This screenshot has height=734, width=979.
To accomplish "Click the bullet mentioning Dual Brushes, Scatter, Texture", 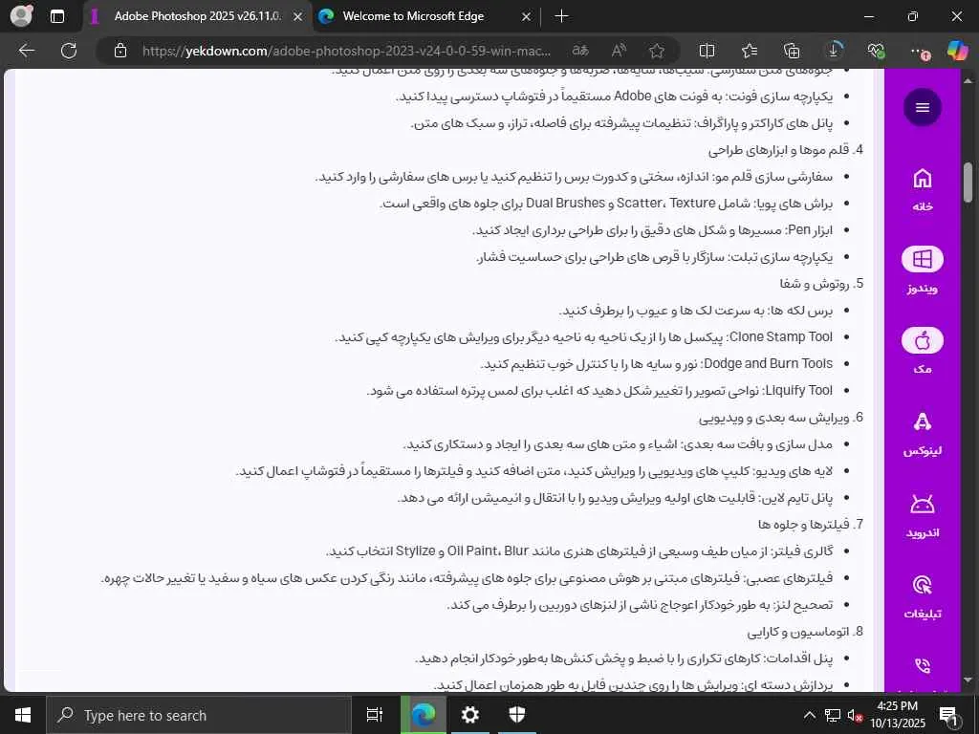I will point(606,204).
